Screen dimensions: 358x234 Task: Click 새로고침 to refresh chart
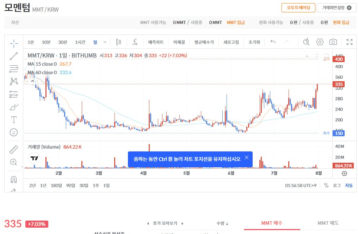231,42
